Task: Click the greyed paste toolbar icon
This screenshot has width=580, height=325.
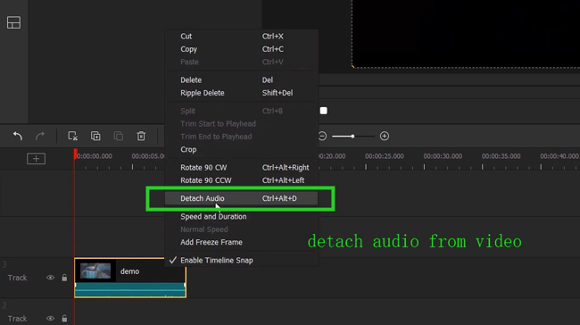Action: [x=119, y=136]
